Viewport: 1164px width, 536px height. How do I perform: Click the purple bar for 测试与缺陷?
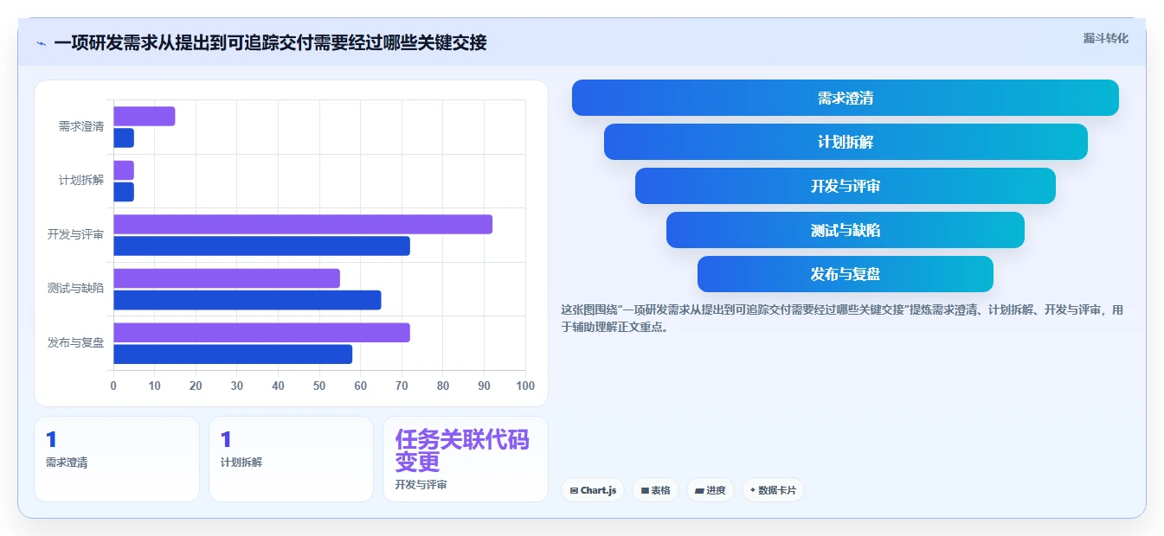[227, 278]
